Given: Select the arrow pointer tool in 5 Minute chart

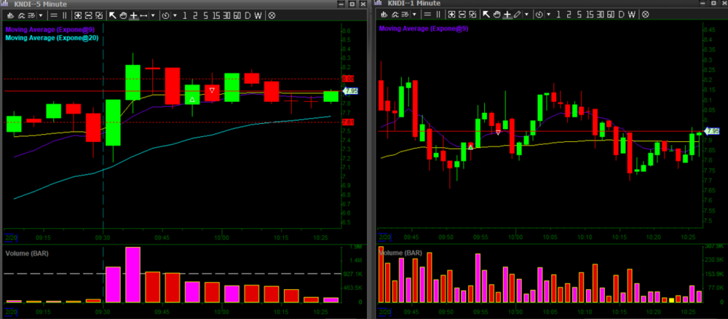Looking at the screenshot, I should pos(113,15).
